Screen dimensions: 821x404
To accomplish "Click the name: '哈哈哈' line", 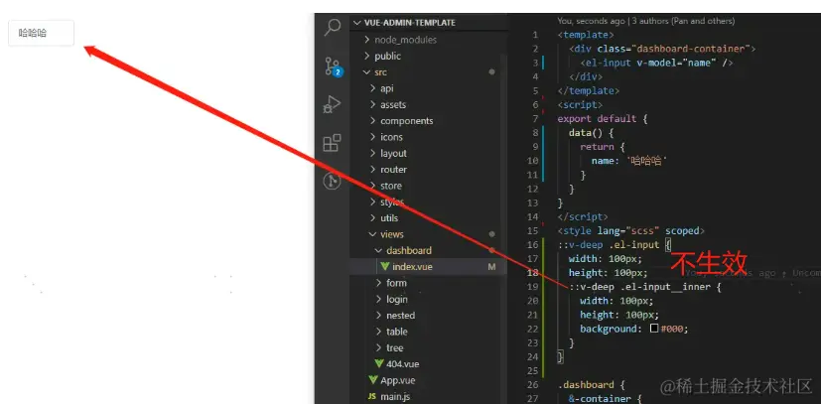I will pos(629,161).
